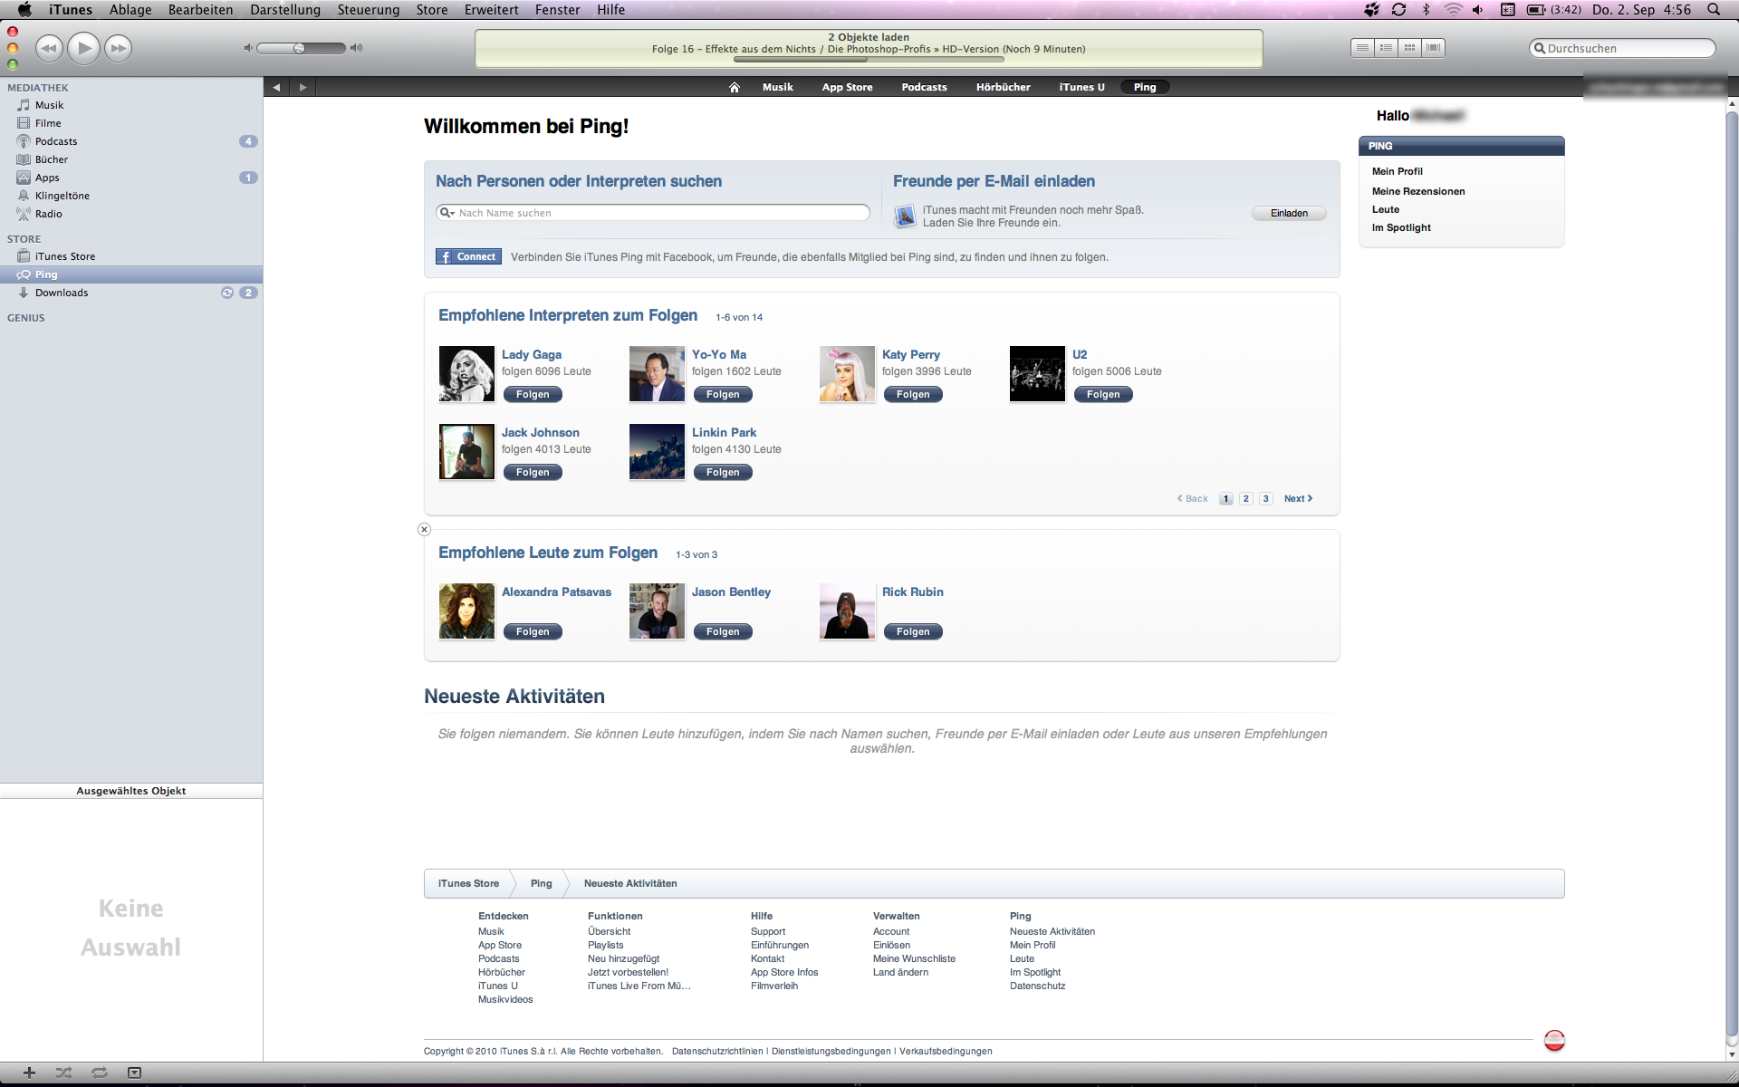Go to page 3 of recommended artists
The height and width of the screenshot is (1087, 1739).
tap(1266, 499)
